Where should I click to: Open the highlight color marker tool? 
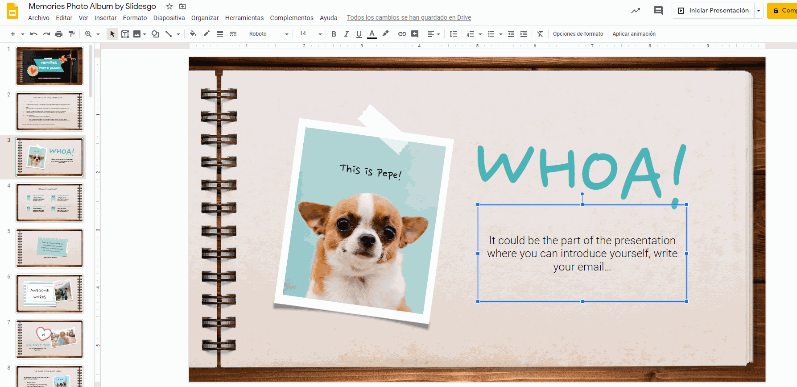(x=386, y=33)
